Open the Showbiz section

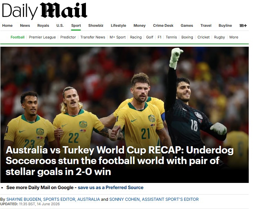point(96,25)
